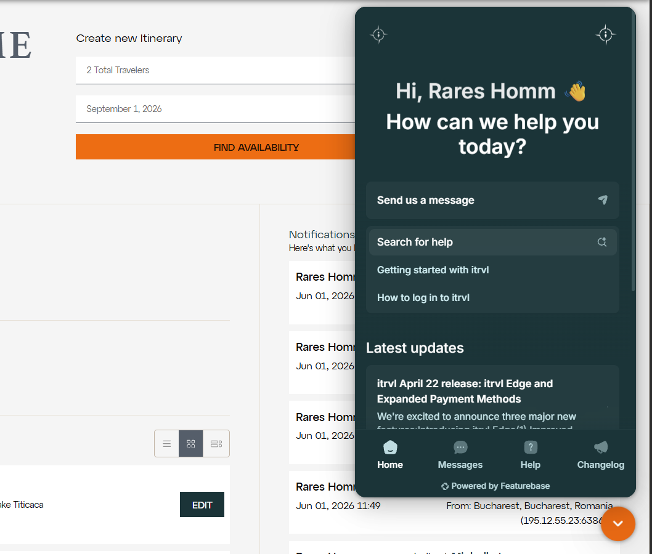Click the paper plane send icon
The height and width of the screenshot is (554, 652).
[x=603, y=200]
